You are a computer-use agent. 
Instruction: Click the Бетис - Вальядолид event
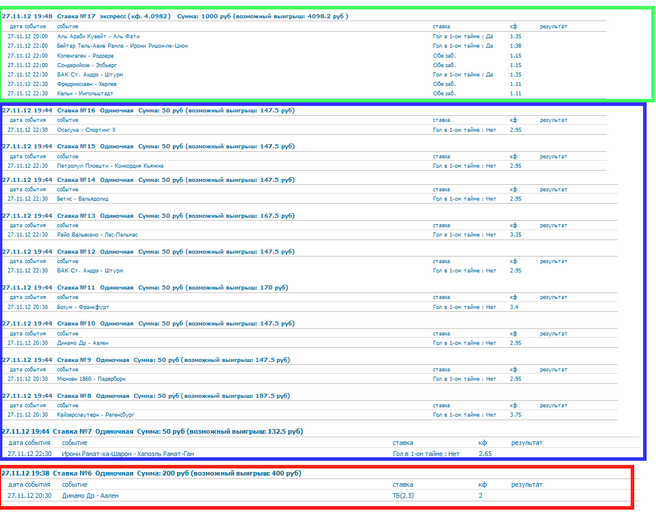[x=83, y=200]
